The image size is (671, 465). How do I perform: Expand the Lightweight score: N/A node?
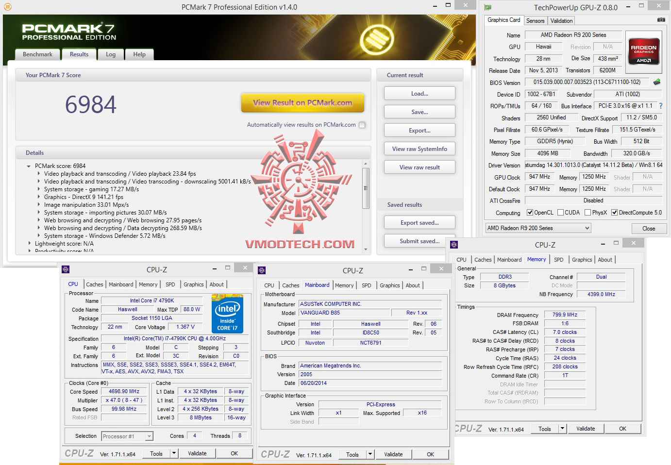click(29, 244)
